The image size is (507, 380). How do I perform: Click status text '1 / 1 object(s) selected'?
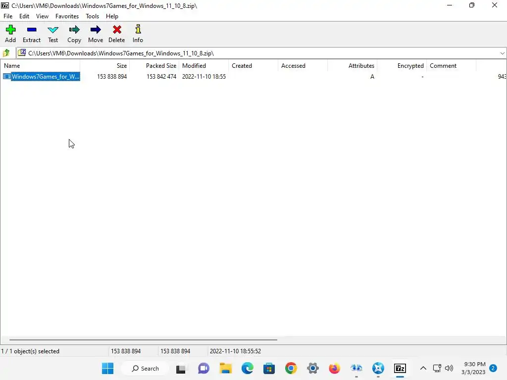(x=30, y=351)
